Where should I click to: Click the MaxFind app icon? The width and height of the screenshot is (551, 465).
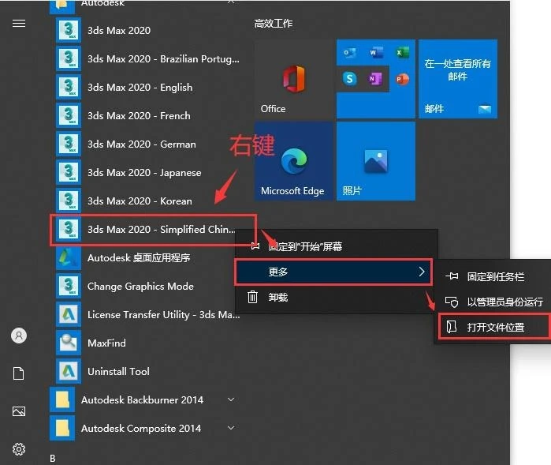pos(69,343)
